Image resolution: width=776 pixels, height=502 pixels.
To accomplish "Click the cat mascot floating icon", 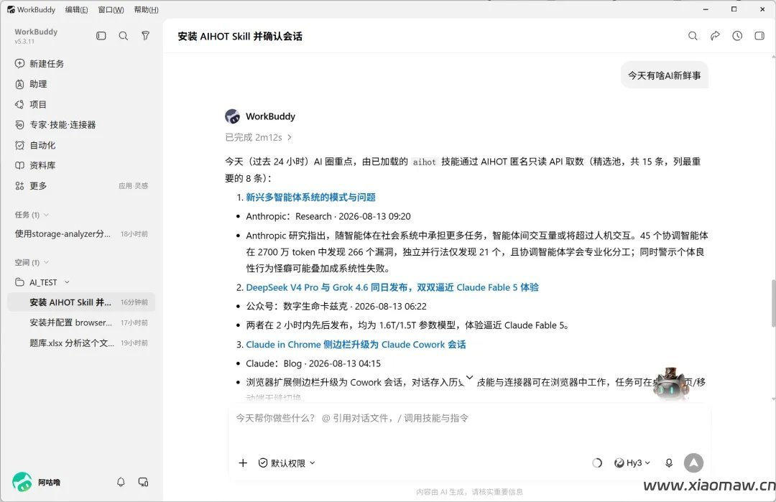I will tap(671, 384).
